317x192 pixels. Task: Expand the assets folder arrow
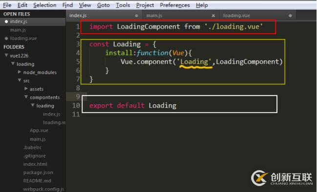click(26, 89)
